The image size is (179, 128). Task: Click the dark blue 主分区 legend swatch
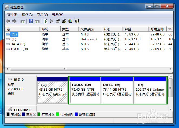click(x=24, y=114)
